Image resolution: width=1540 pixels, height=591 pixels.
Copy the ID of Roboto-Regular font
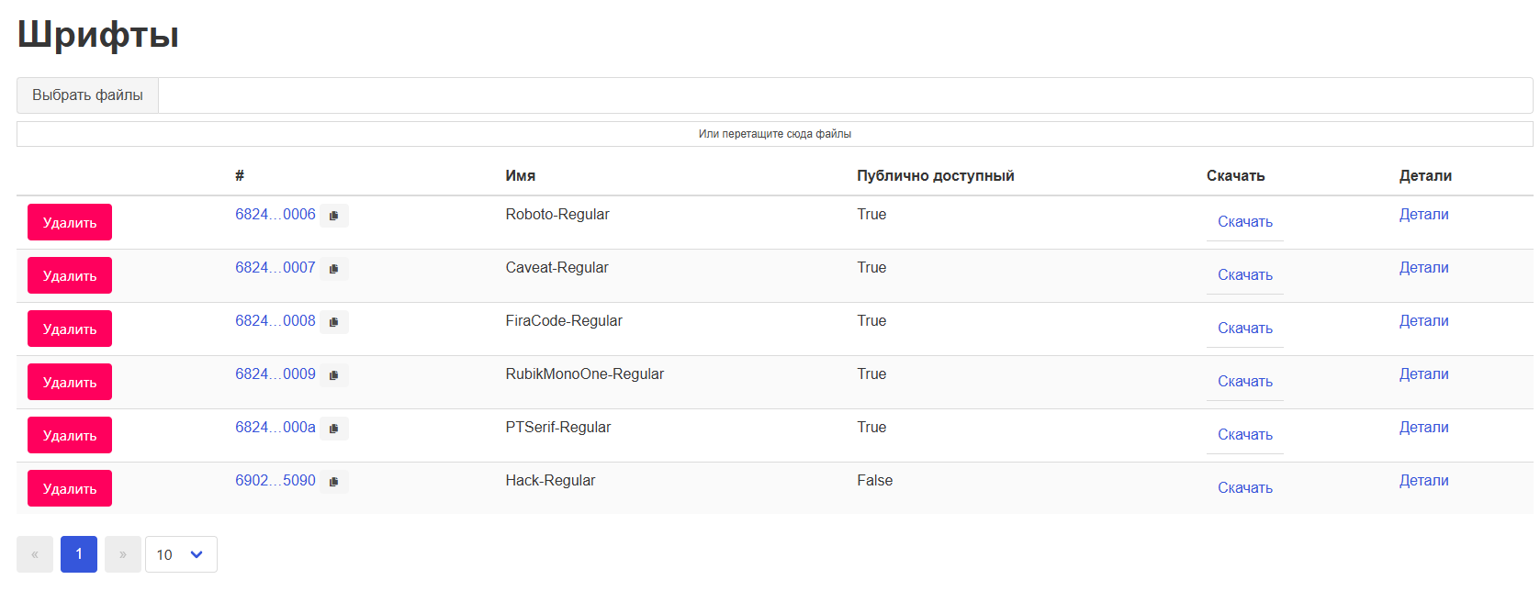click(334, 216)
